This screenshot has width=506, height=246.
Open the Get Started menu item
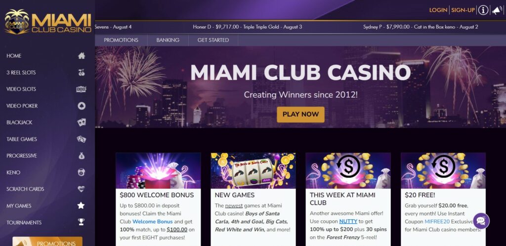point(213,40)
